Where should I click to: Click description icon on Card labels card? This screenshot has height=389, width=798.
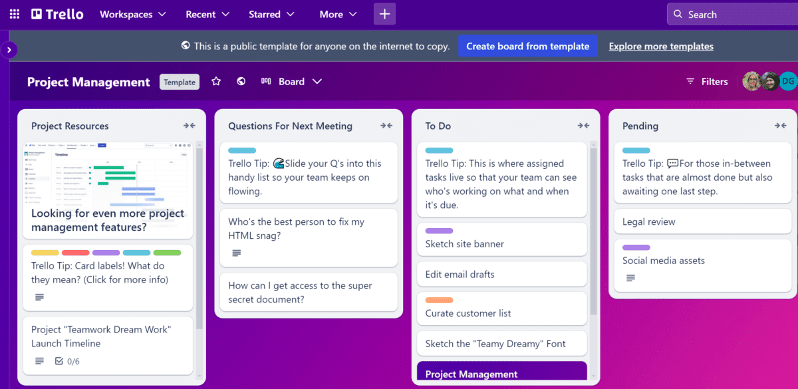39,297
